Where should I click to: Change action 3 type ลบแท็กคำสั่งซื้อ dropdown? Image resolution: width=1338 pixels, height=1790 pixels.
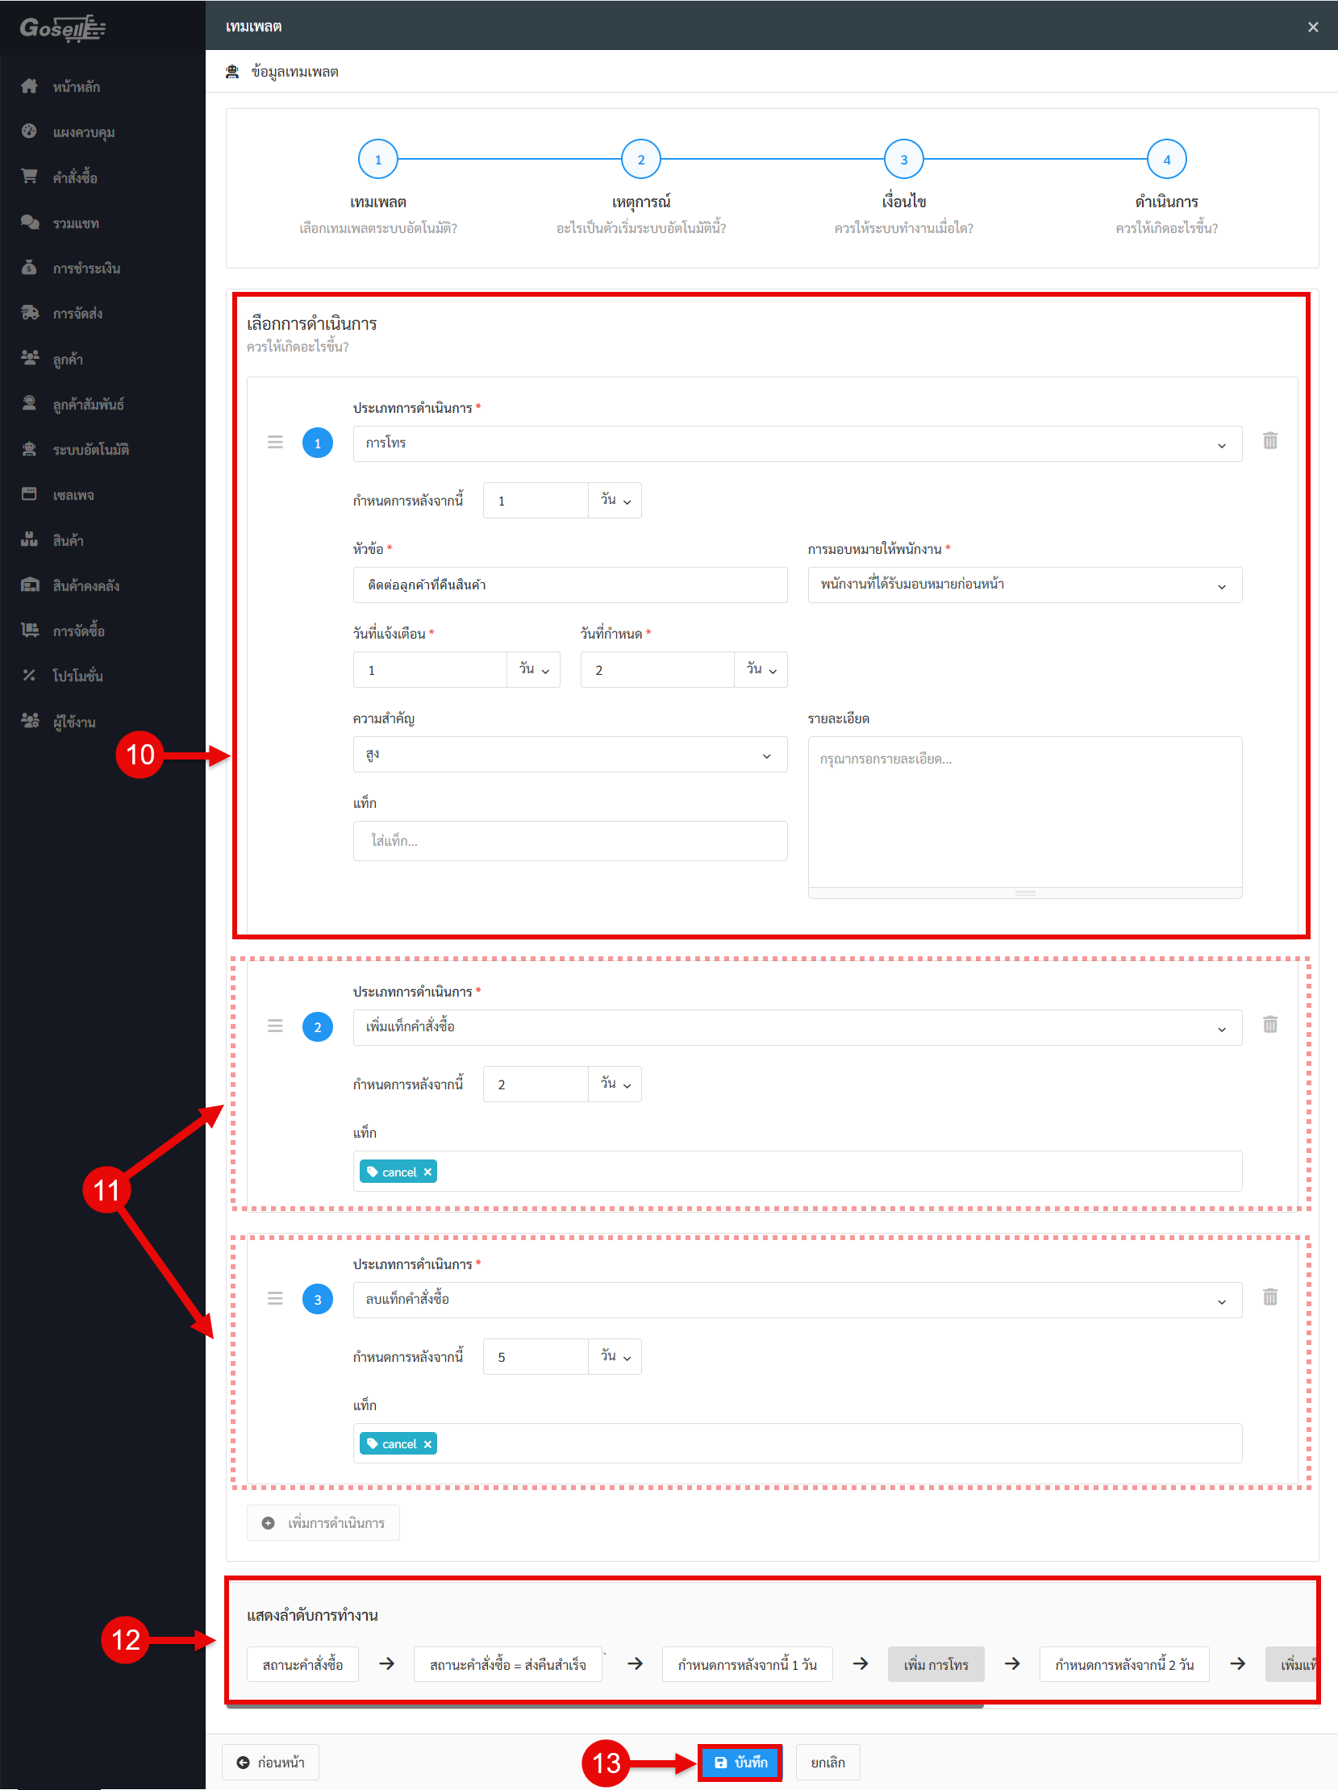(797, 1300)
